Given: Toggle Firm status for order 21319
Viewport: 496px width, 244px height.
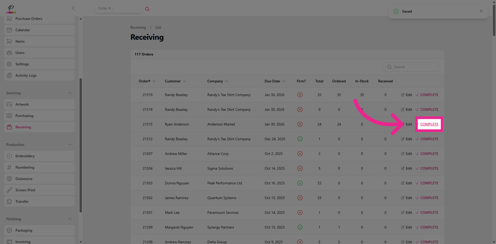Looking at the screenshot, I should pyautogui.click(x=300, y=95).
